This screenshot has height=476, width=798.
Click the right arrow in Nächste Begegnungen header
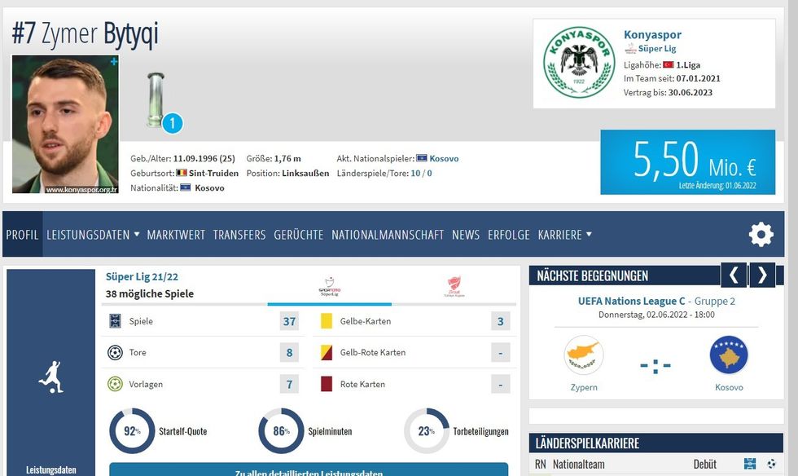(762, 275)
